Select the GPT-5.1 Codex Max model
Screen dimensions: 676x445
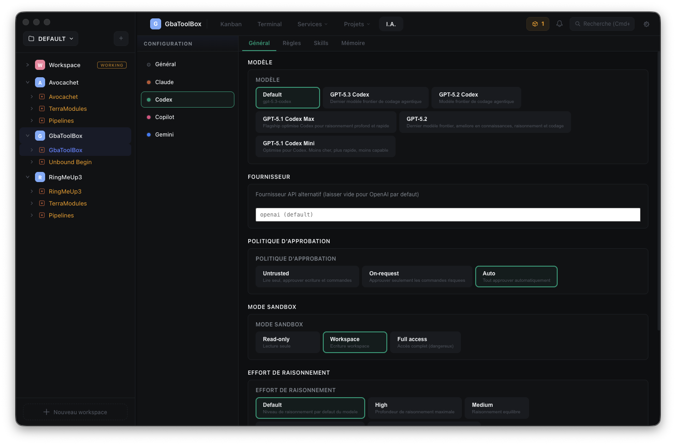(326, 122)
